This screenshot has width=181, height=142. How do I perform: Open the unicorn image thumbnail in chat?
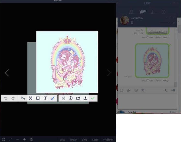pos(152,61)
